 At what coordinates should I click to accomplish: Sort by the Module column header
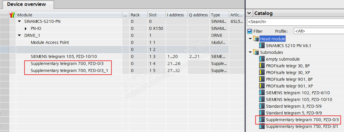[x=69, y=15]
